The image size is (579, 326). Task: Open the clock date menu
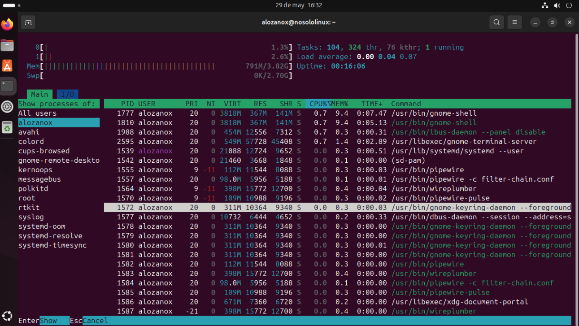(x=299, y=5)
